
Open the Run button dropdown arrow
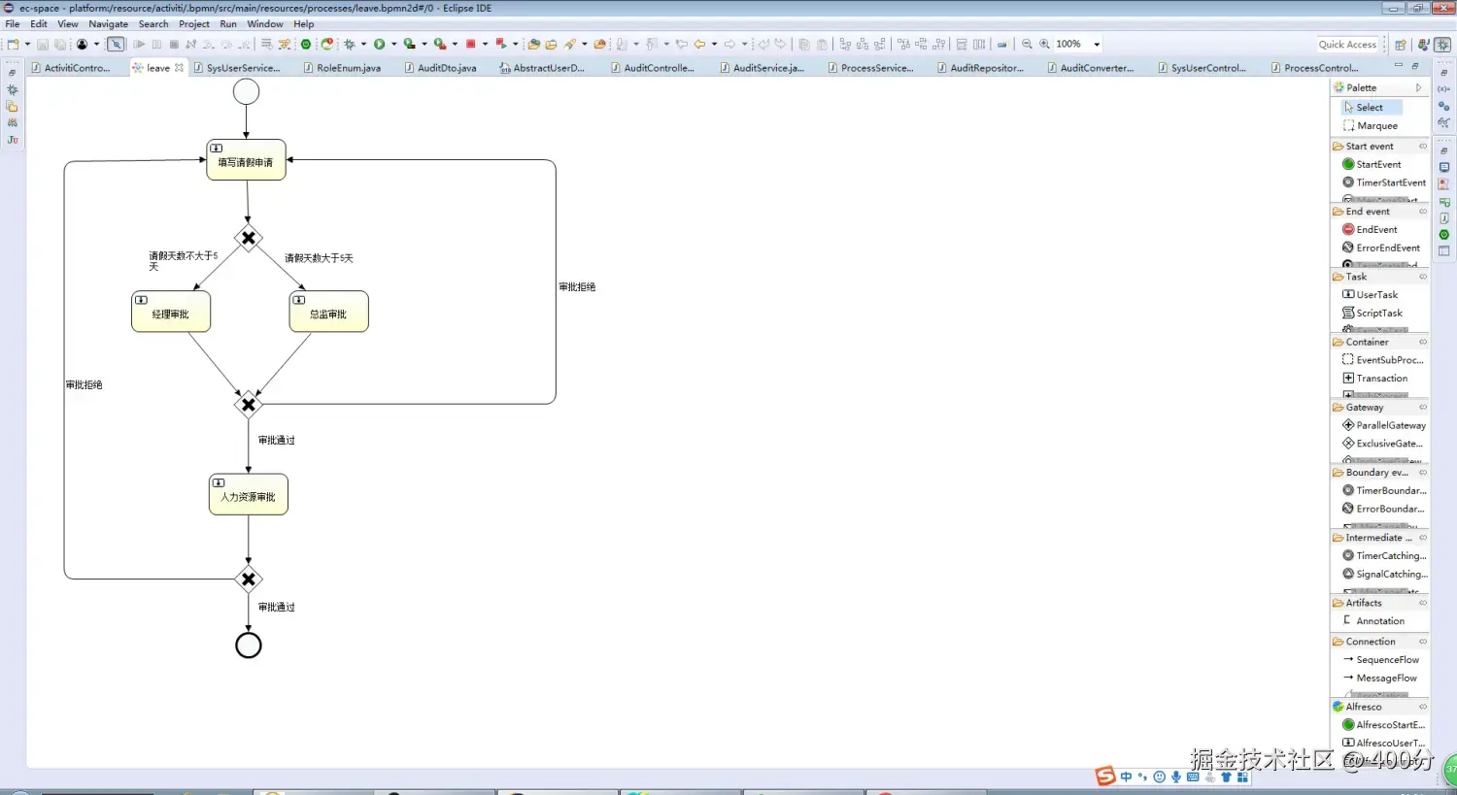[x=393, y=45]
